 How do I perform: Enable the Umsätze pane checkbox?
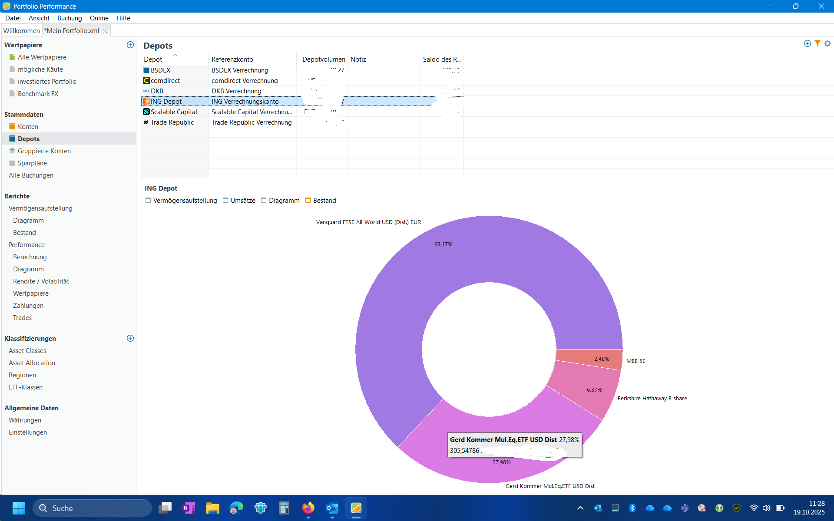point(225,200)
